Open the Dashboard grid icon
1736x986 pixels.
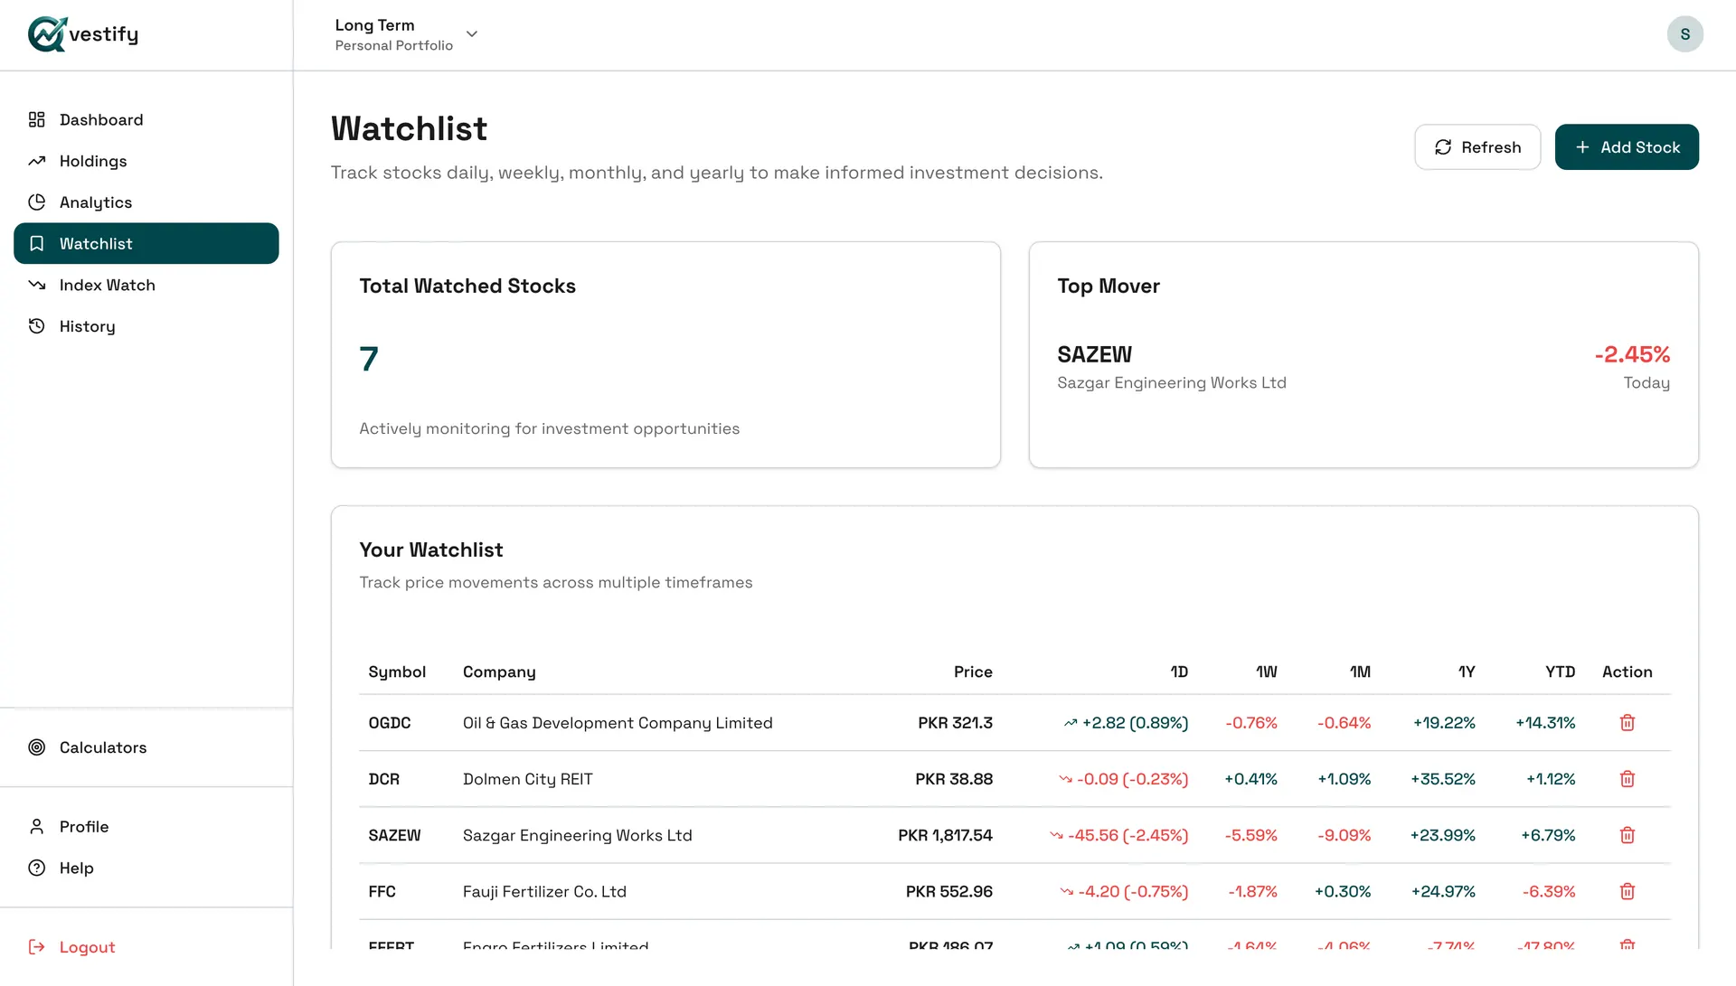coord(37,120)
